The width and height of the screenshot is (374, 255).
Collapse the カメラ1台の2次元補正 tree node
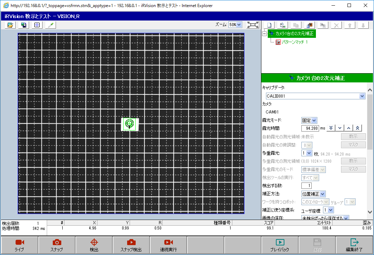(264, 34)
